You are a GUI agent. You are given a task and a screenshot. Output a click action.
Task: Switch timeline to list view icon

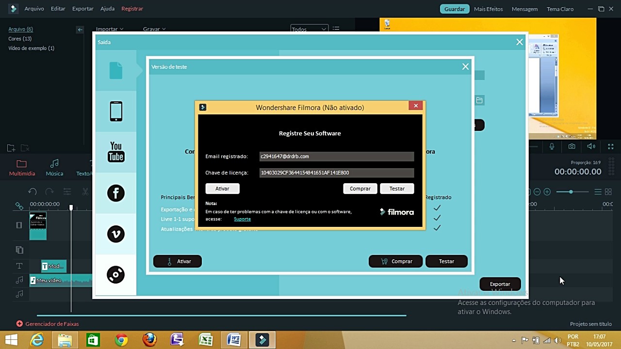[x=598, y=192]
